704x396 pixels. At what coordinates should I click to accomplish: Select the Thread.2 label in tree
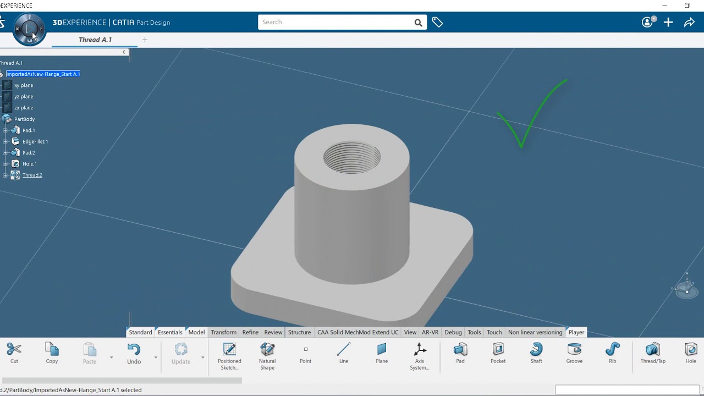[32, 175]
